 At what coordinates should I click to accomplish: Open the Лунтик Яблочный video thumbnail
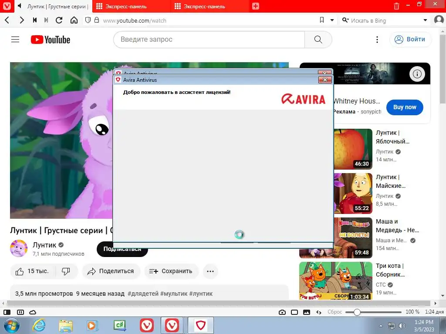coord(353,149)
